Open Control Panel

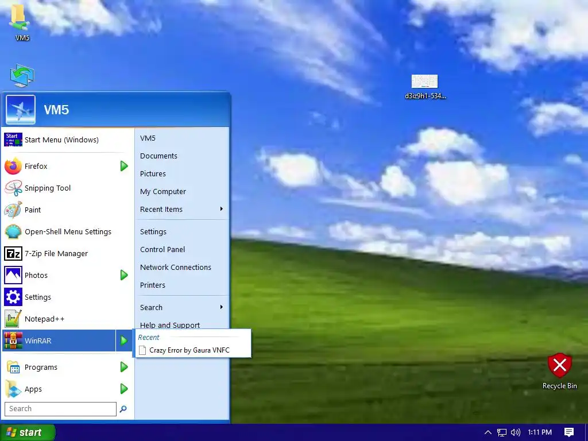coord(182,249)
